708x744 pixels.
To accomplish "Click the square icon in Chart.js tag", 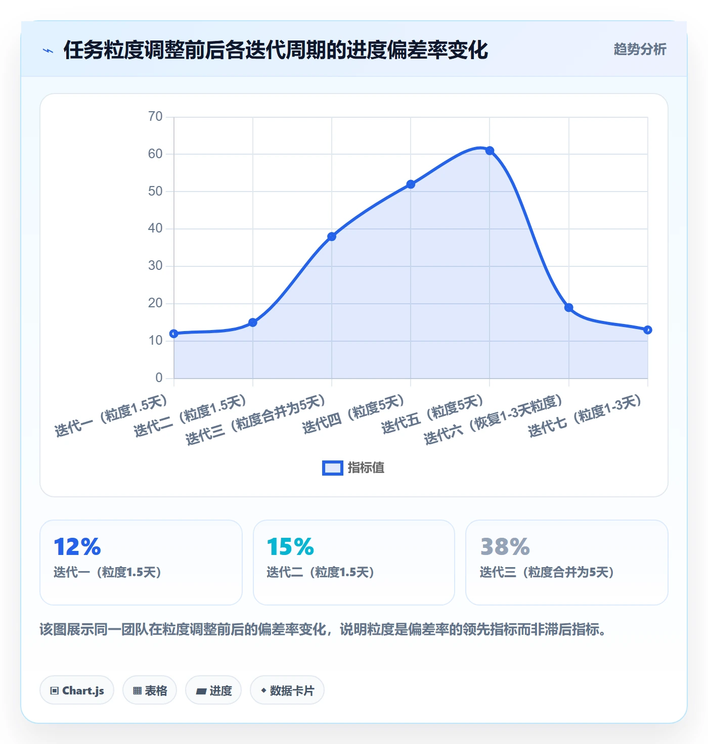I will pyautogui.click(x=55, y=691).
